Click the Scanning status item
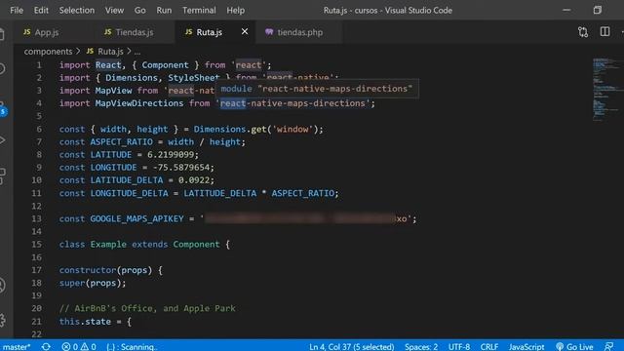The width and height of the screenshot is (624, 351). pyautogui.click(x=133, y=347)
